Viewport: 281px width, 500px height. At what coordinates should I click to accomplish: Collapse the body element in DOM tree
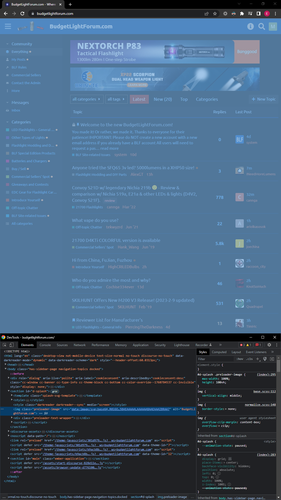click(6, 369)
